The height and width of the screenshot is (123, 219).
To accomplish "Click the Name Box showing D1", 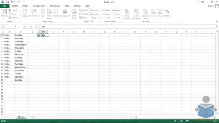I will click(7, 27).
